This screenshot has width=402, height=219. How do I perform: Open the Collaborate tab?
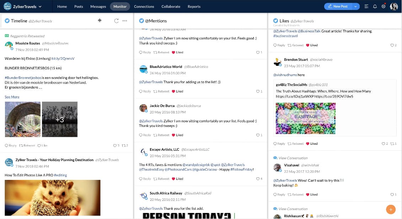171,6
